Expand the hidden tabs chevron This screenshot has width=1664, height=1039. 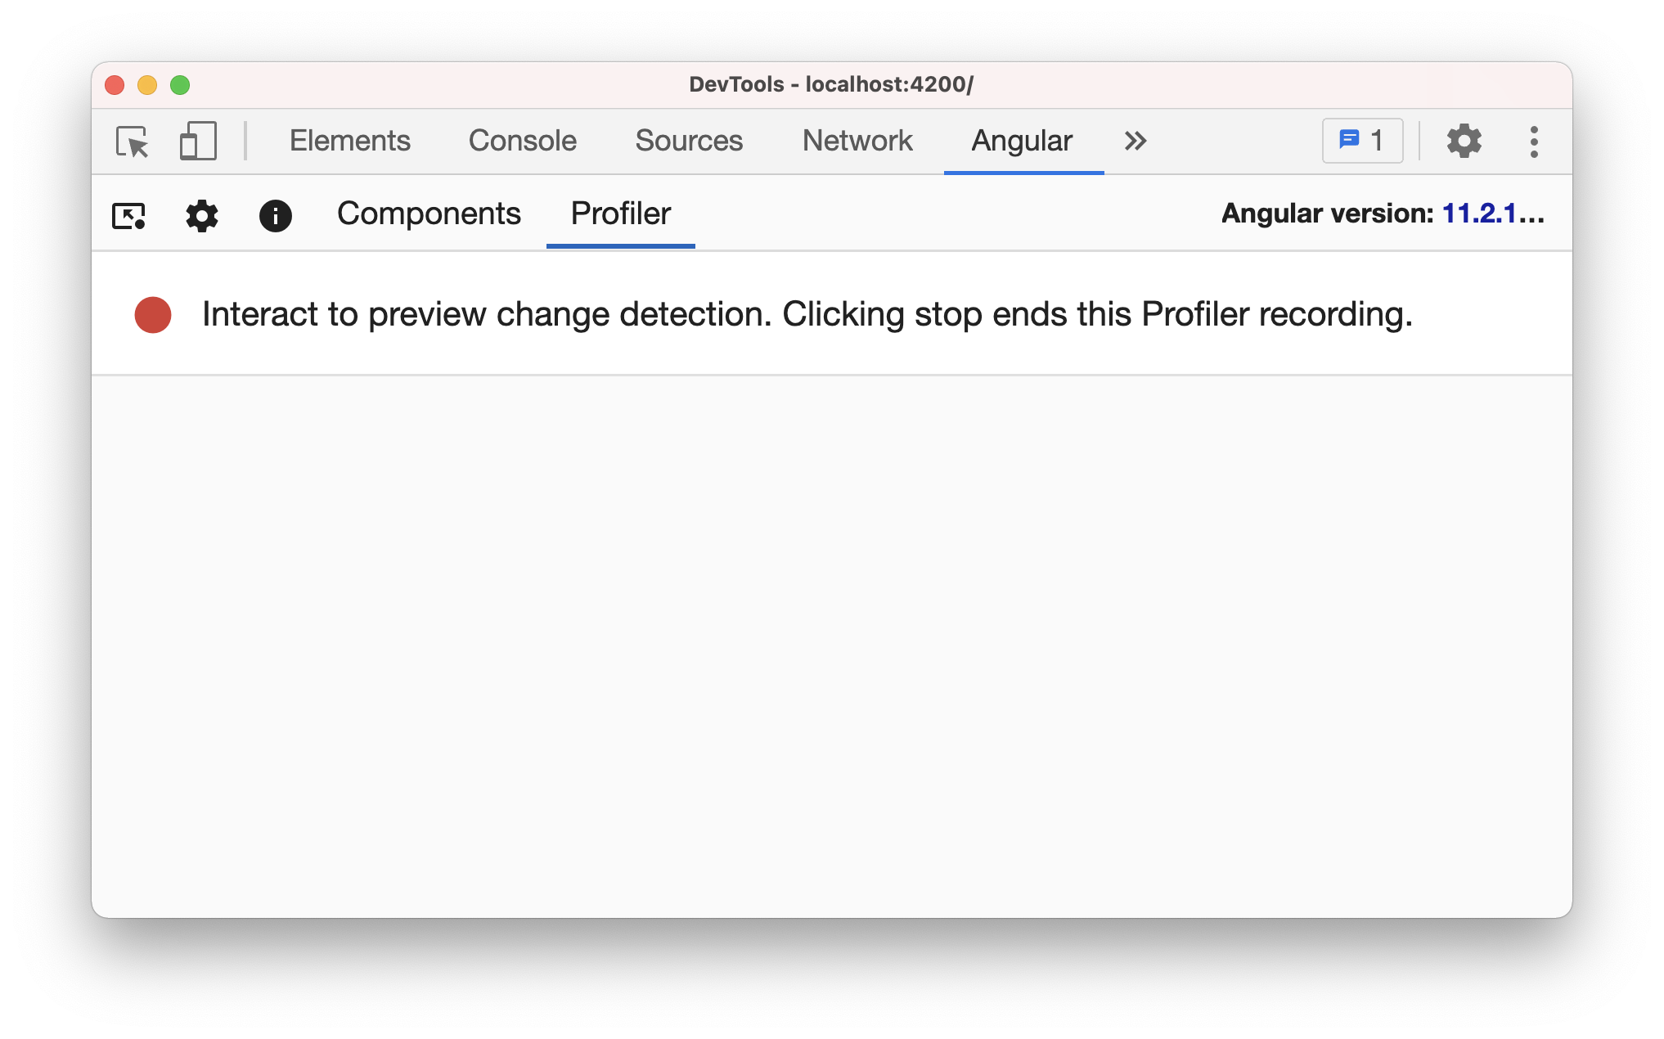coord(1136,142)
